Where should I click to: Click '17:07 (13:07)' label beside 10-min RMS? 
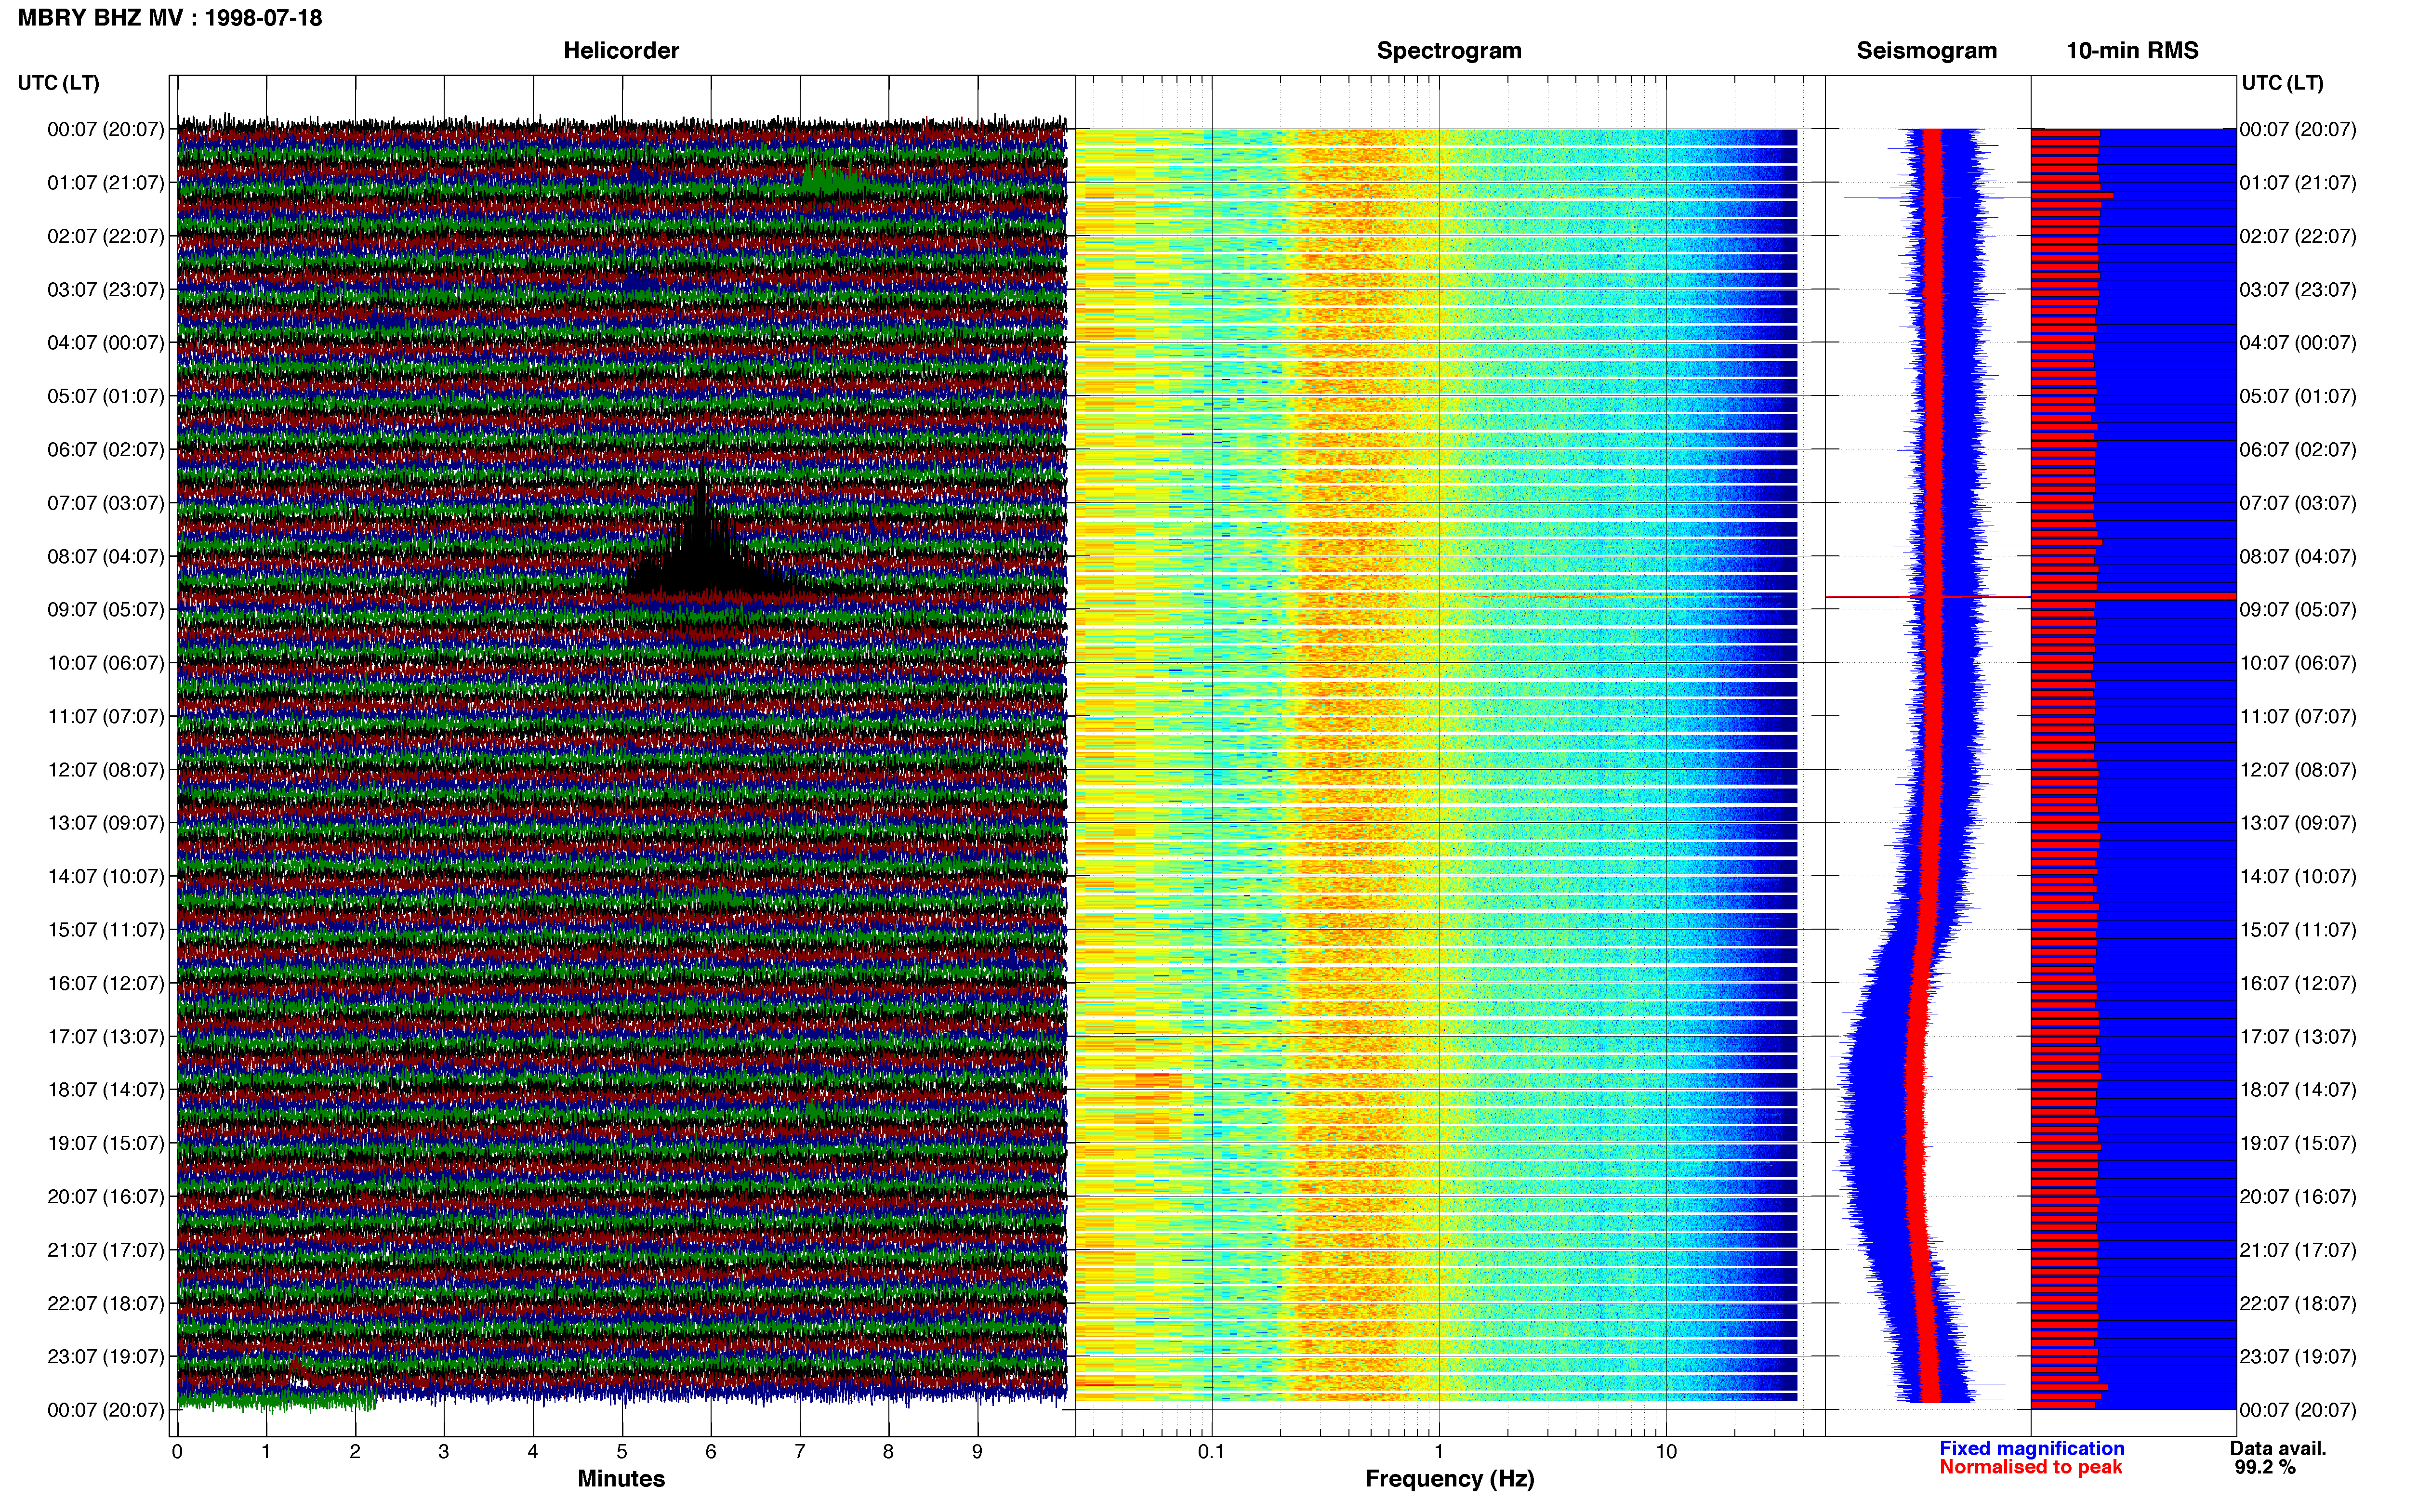point(2298,1036)
